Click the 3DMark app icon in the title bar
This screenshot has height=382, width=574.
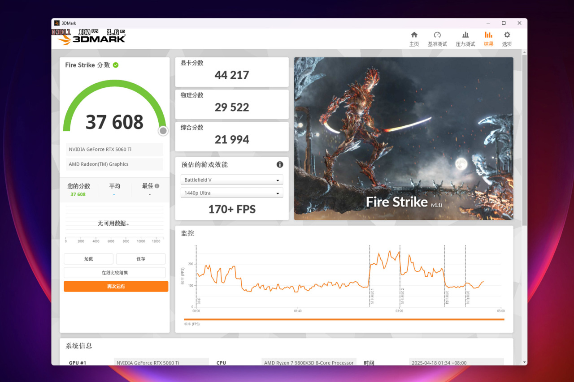point(57,23)
